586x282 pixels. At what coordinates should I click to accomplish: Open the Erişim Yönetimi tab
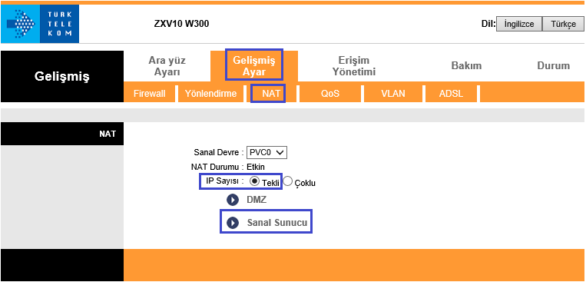[354, 66]
